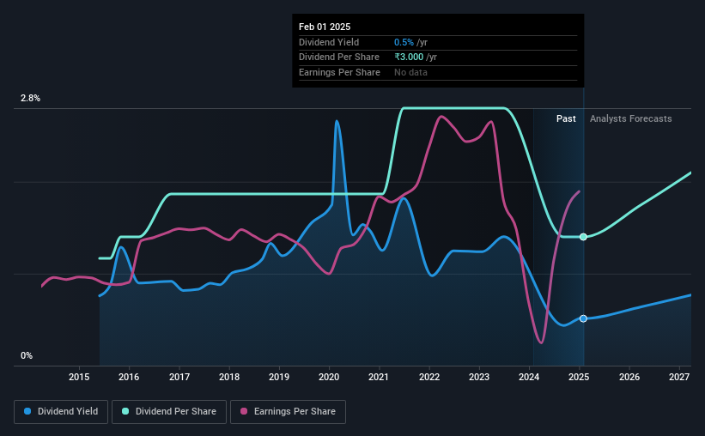Select the 2027 x-axis label
The width and height of the screenshot is (705, 436).
pos(679,377)
